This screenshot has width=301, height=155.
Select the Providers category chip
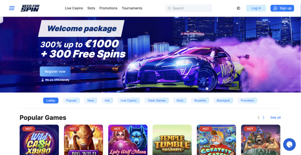click(247, 101)
